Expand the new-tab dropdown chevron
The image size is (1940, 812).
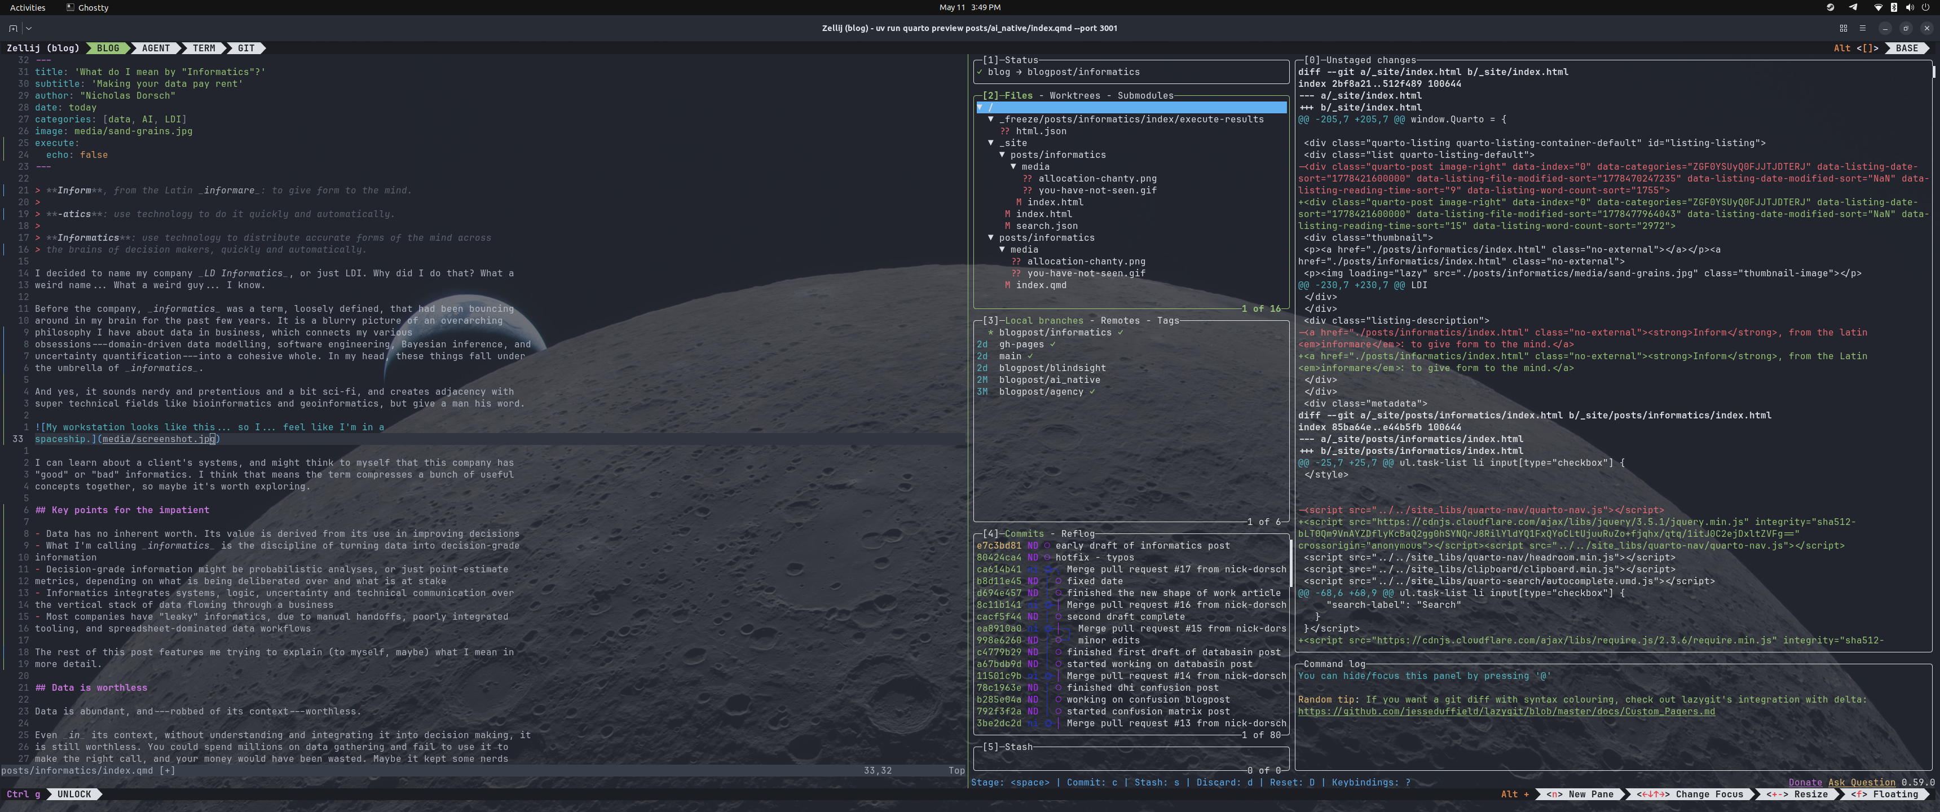pos(29,29)
